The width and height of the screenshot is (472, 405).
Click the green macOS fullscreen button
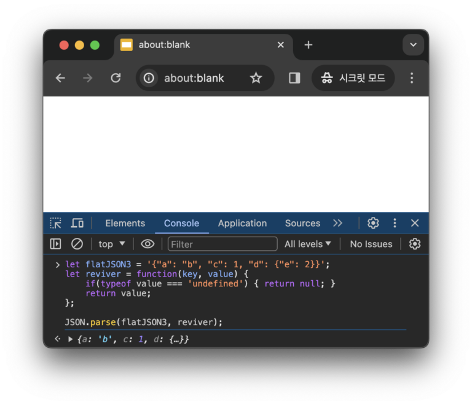tap(95, 45)
